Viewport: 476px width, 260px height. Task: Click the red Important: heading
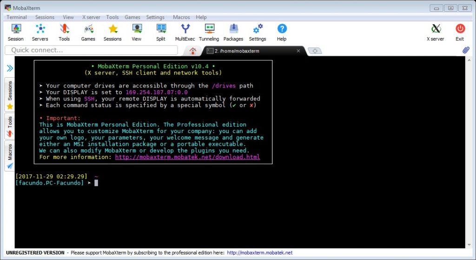tap(63, 118)
